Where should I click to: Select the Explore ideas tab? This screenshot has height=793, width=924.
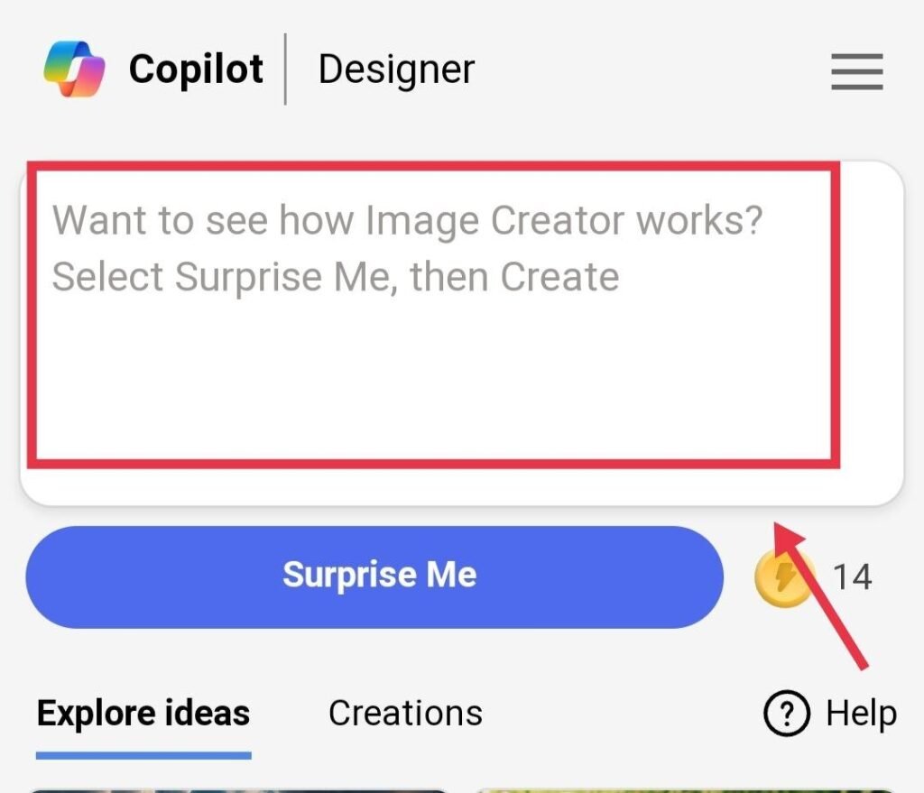point(143,714)
